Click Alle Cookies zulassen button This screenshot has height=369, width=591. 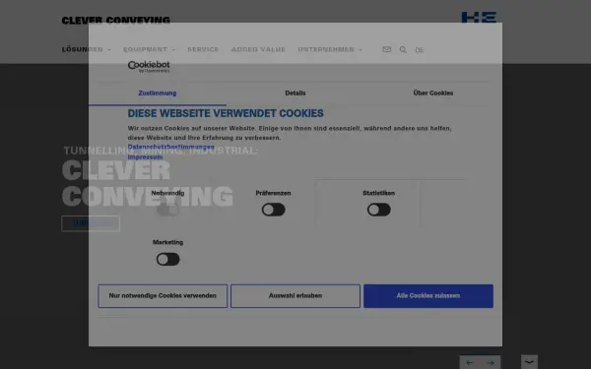(428, 296)
